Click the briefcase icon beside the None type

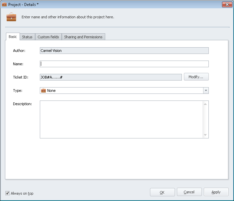pyautogui.click(x=43, y=91)
